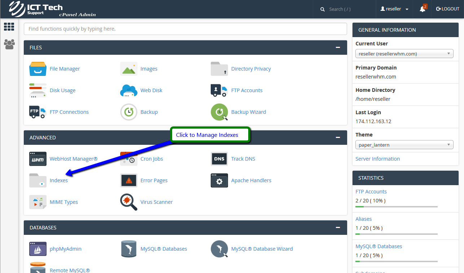Collapse the ADVANCED section
Image resolution: width=464 pixels, height=273 pixels.
(338, 138)
